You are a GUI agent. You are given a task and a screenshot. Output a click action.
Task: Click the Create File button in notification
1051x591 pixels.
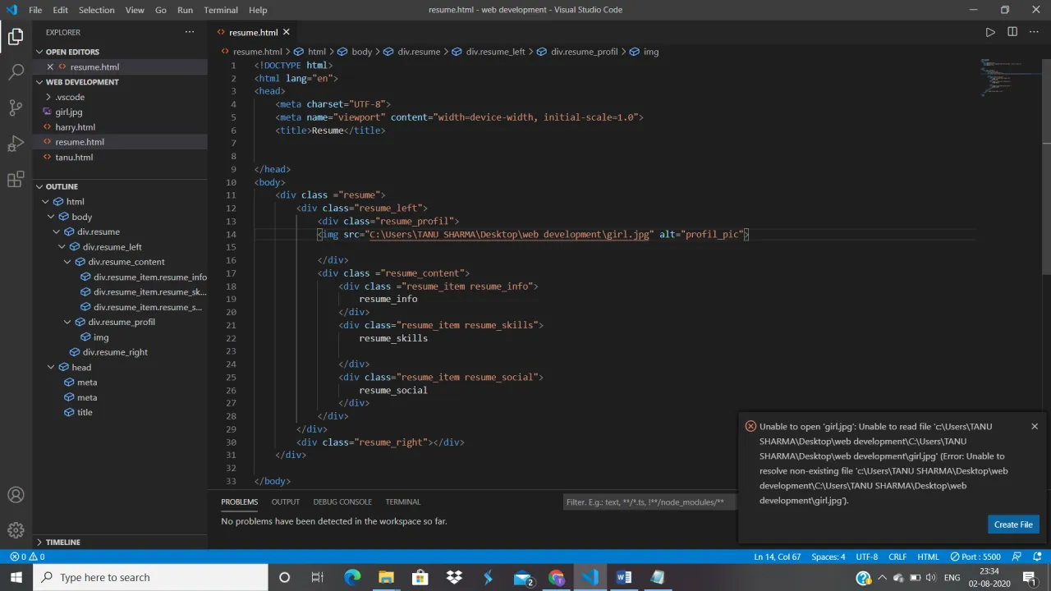1013,524
